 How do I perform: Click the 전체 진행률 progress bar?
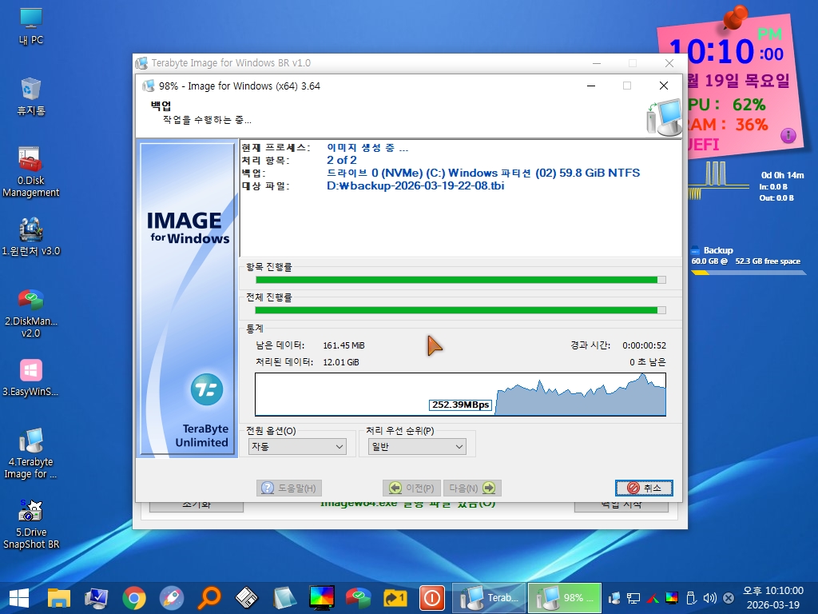pyautogui.click(x=461, y=310)
